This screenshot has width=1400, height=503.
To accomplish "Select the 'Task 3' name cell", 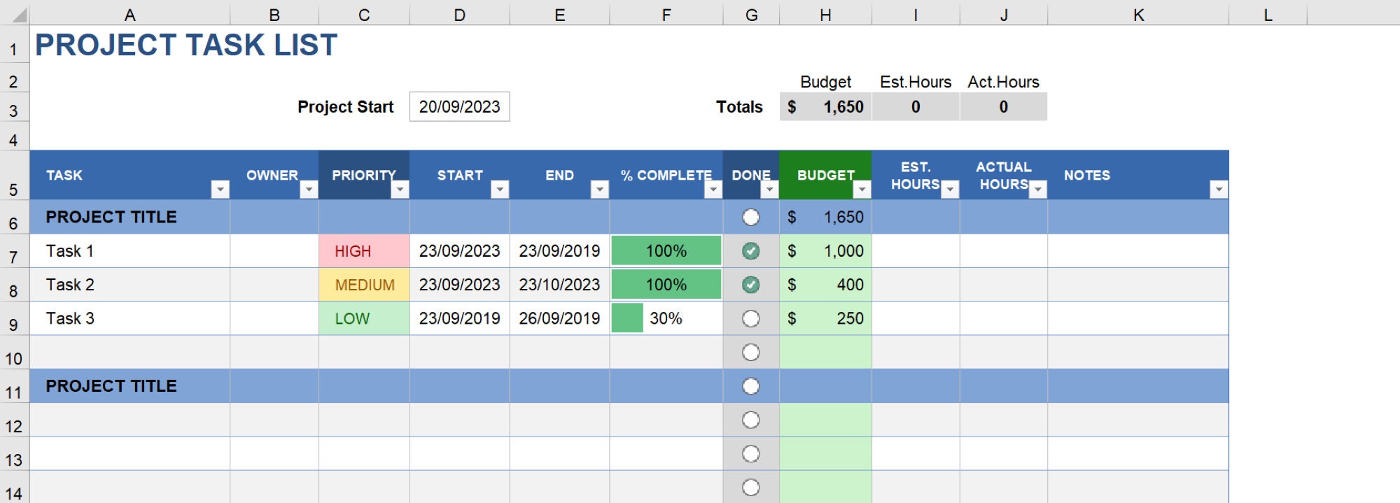I will tap(129, 318).
